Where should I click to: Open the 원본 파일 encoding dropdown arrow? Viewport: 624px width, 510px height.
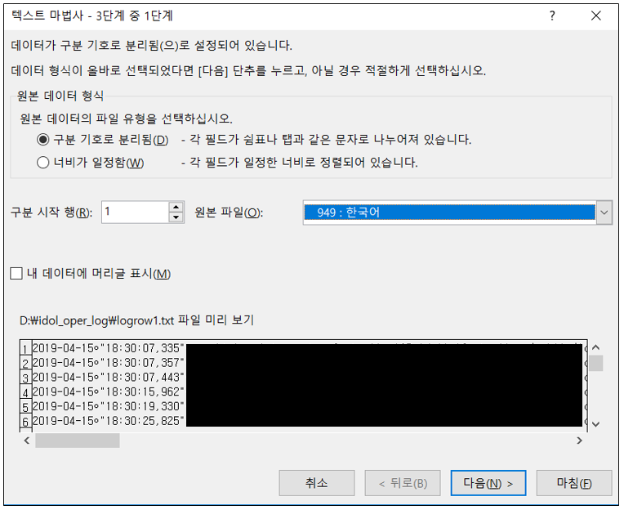tap(604, 212)
